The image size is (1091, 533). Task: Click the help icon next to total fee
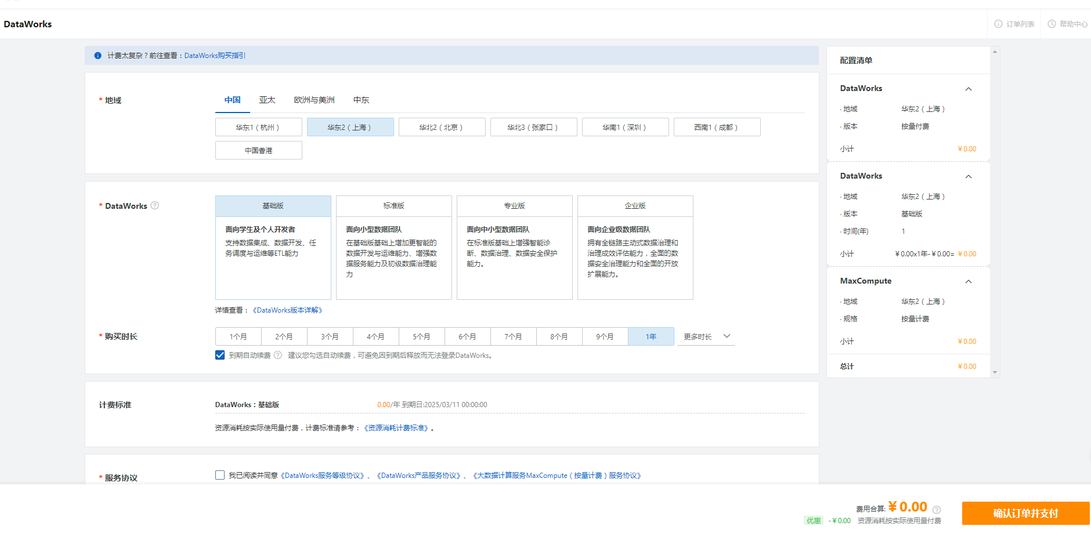pos(937,510)
